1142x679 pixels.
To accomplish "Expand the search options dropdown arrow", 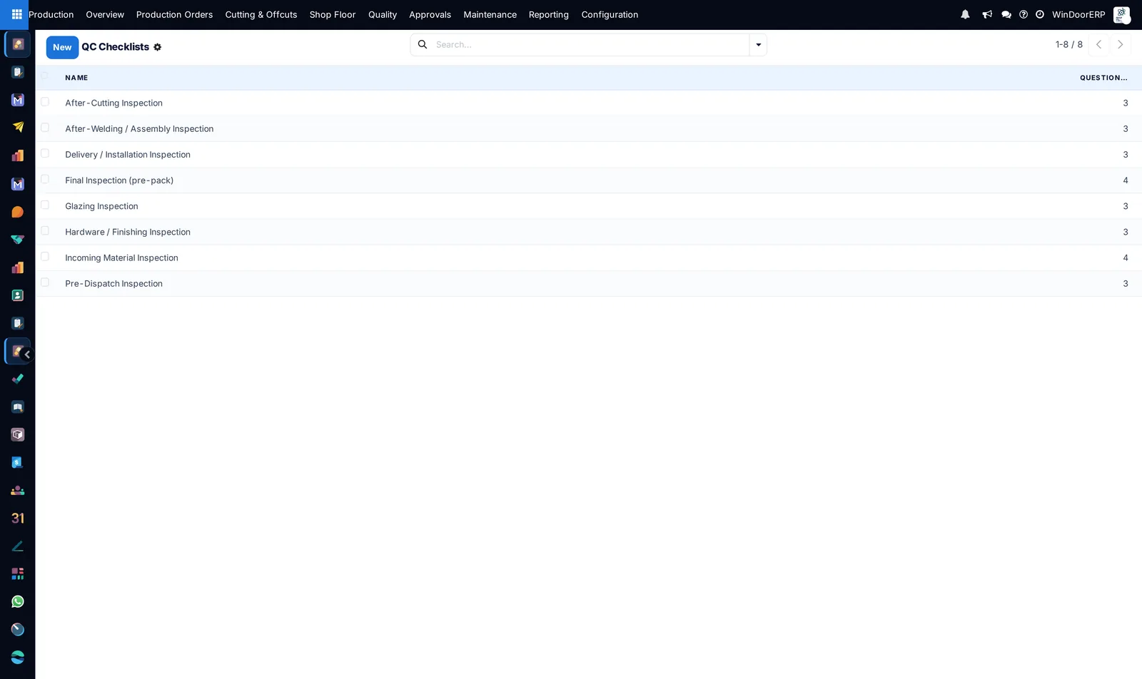I will 758,45.
